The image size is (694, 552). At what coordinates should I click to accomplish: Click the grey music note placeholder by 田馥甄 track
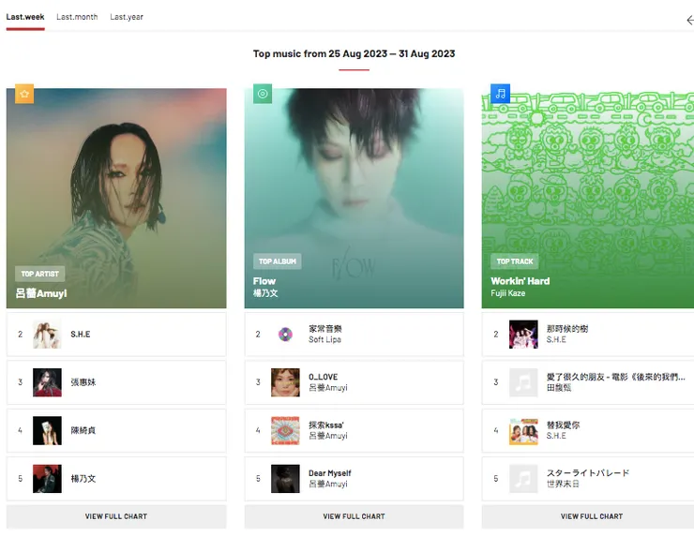(523, 382)
